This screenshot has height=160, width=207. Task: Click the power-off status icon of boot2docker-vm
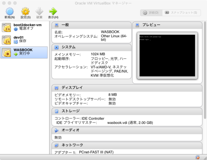(x=16, y=29)
